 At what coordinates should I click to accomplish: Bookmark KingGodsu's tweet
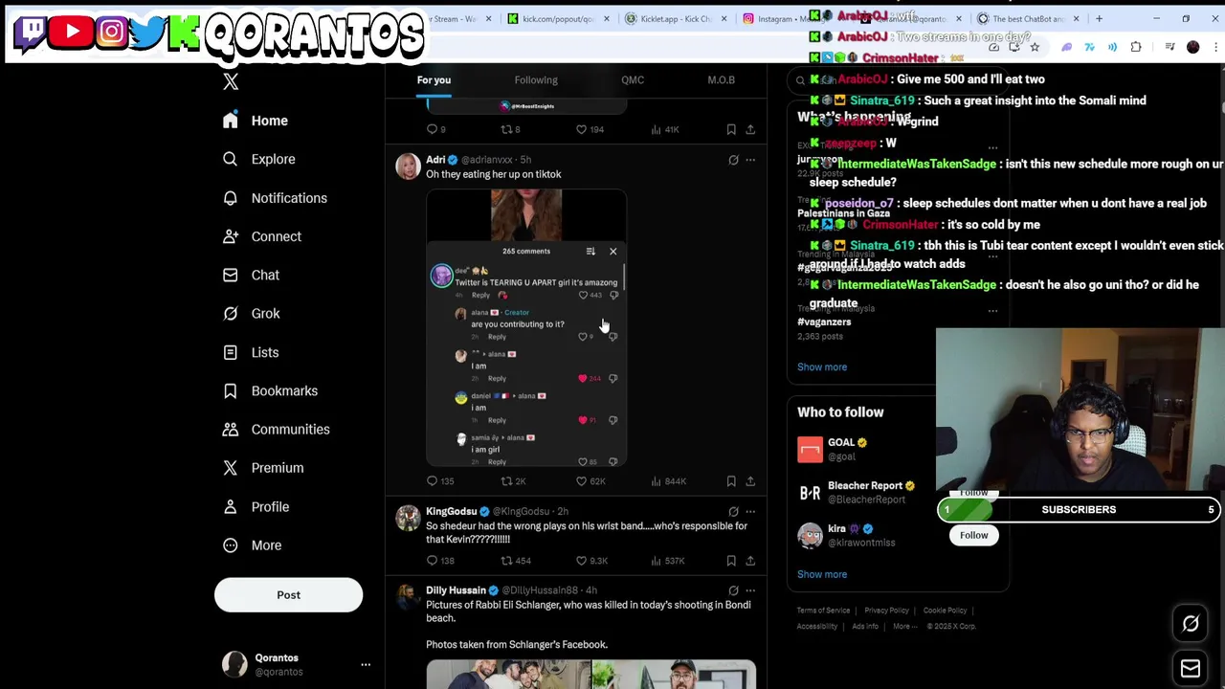pos(731,561)
